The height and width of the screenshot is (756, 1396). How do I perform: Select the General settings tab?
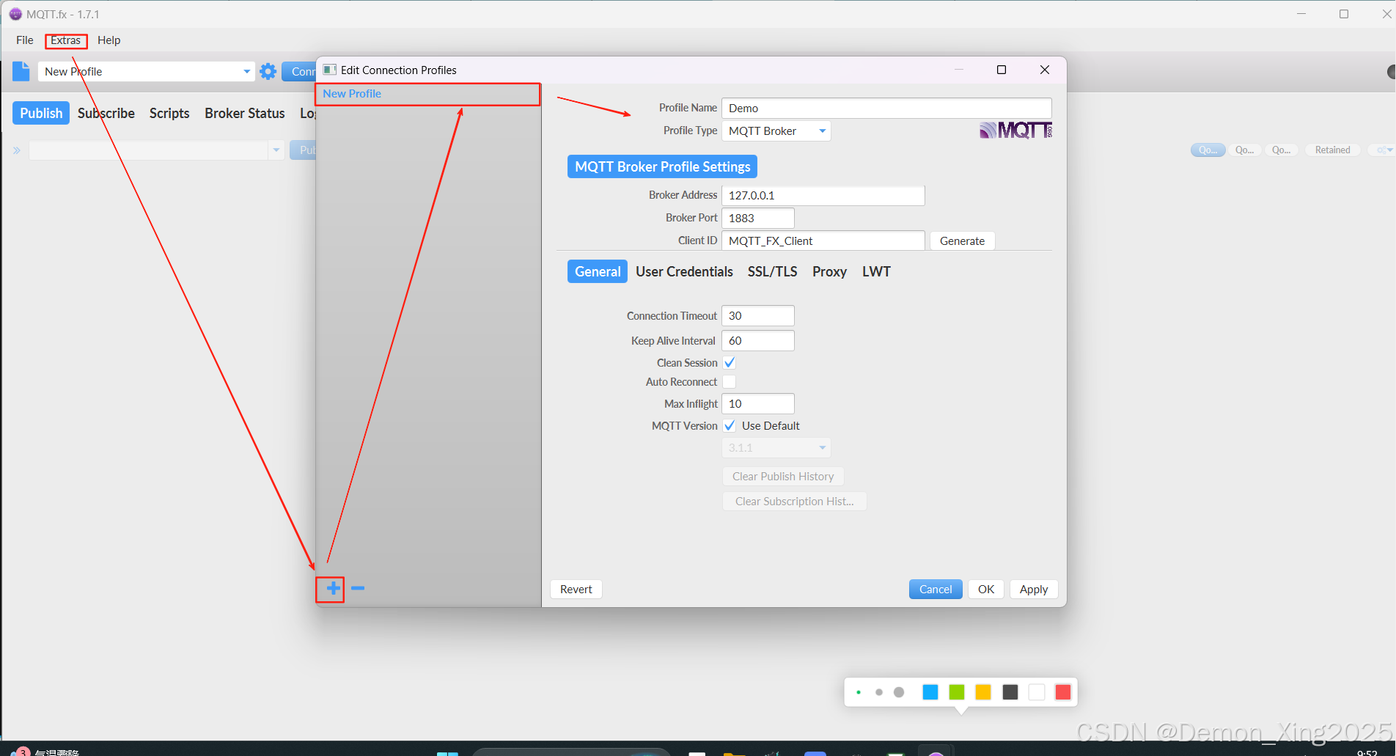coord(598,271)
